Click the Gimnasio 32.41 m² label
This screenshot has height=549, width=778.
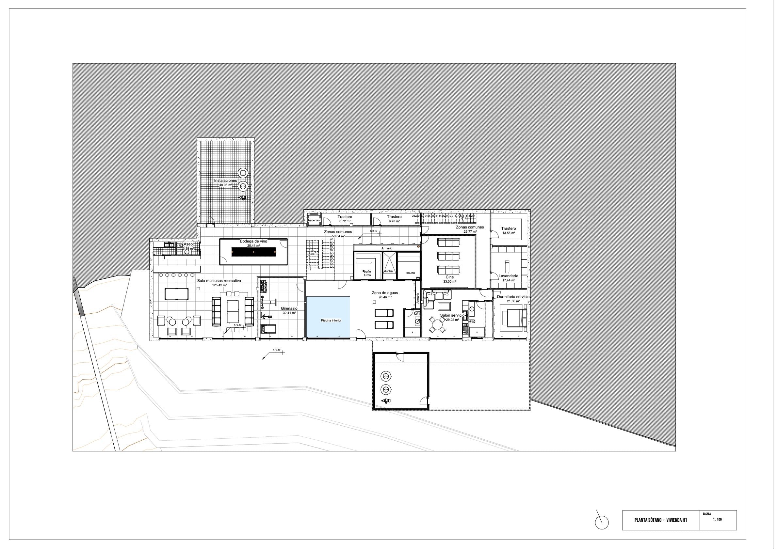(289, 311)
